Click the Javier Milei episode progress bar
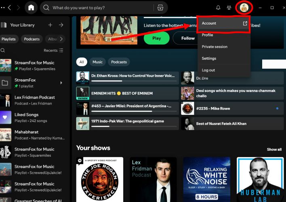The width and height of the screenshot is (286, 202). click(134, 111)
